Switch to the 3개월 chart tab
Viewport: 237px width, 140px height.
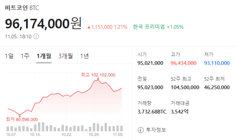coord(66,56)
